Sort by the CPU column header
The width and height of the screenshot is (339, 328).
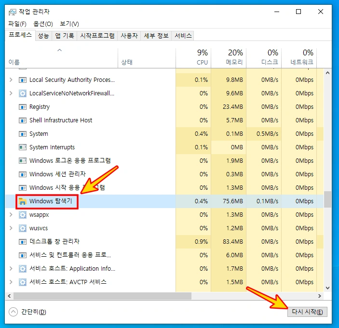[x=193, y=58]
